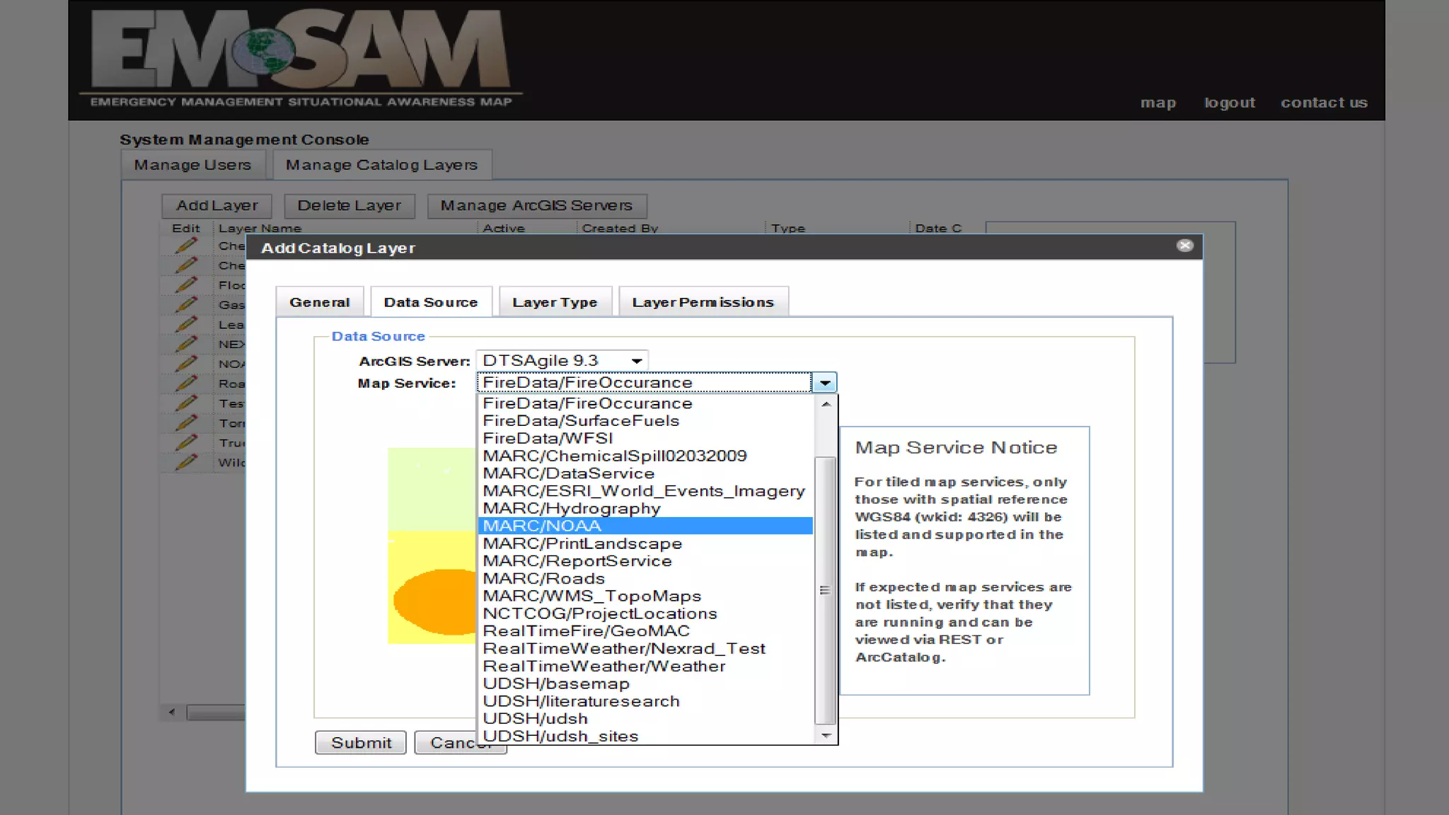Click the edit pencil for NEX layer row
Image resolution: width=1449 pixels, height=815 pixels.
(186, 344)
